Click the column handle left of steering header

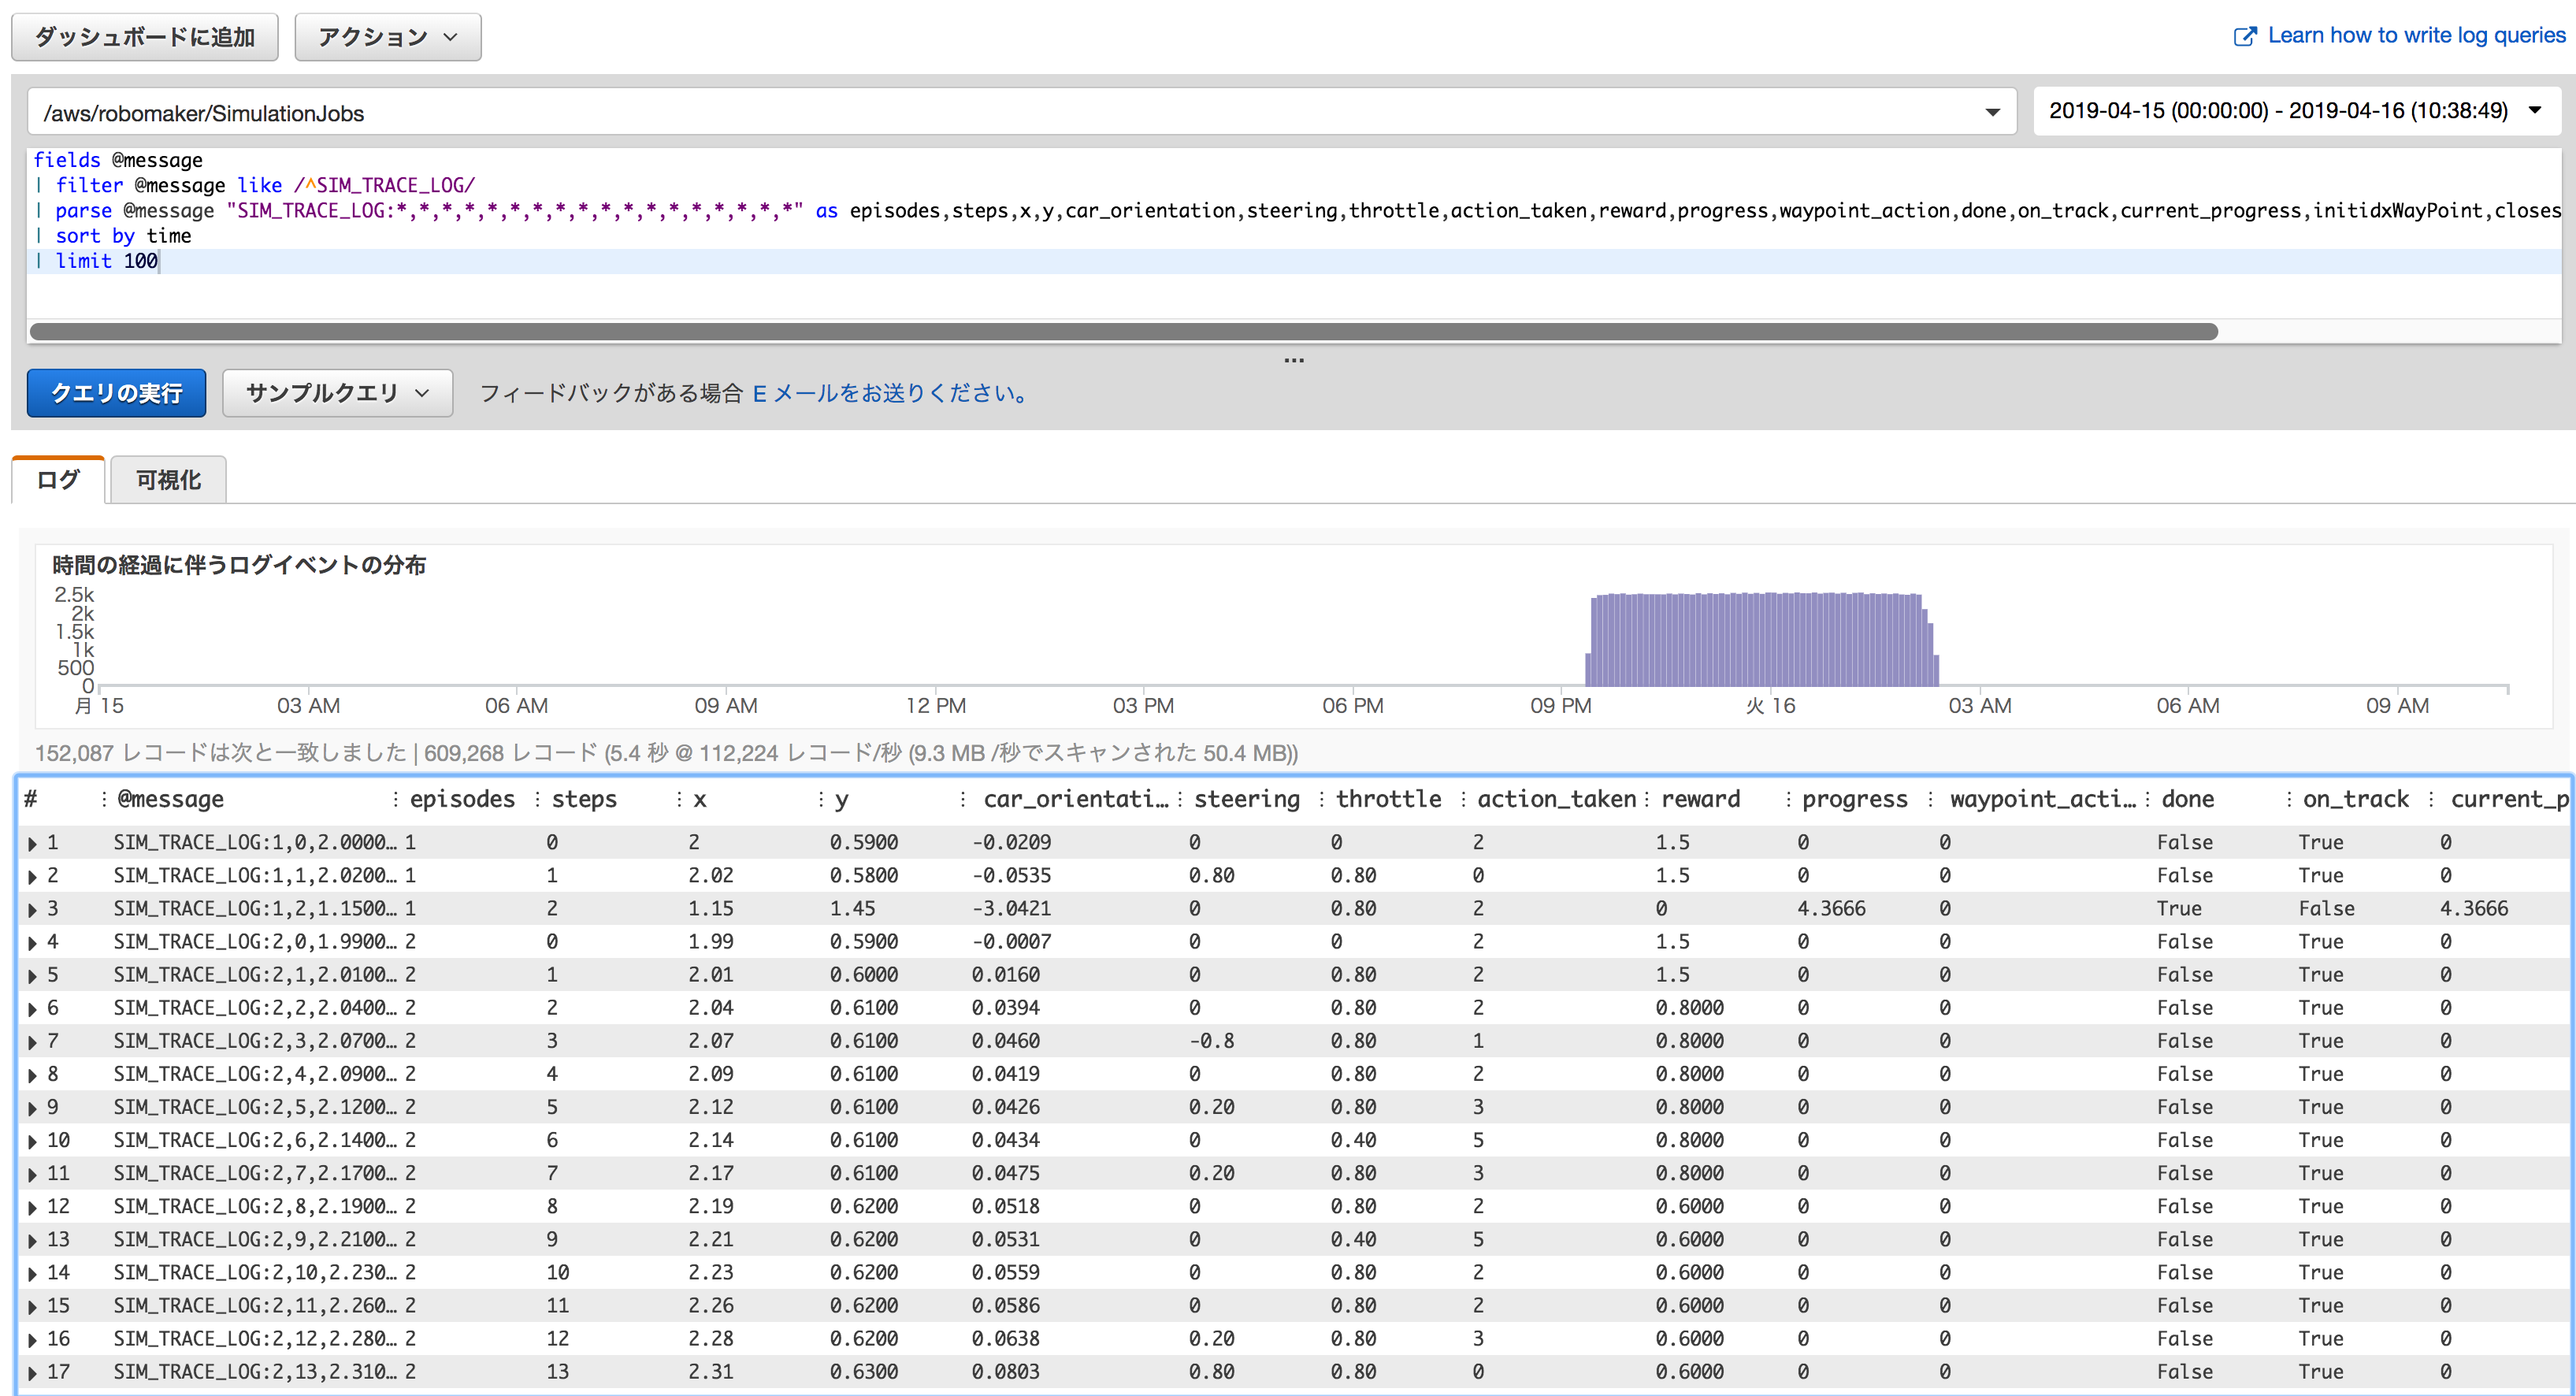(x=1180, y=799)
